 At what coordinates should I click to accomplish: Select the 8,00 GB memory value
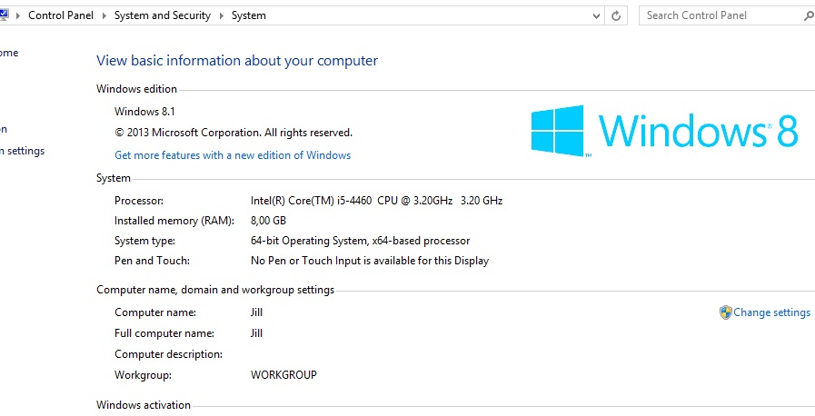tap(268, 221)
